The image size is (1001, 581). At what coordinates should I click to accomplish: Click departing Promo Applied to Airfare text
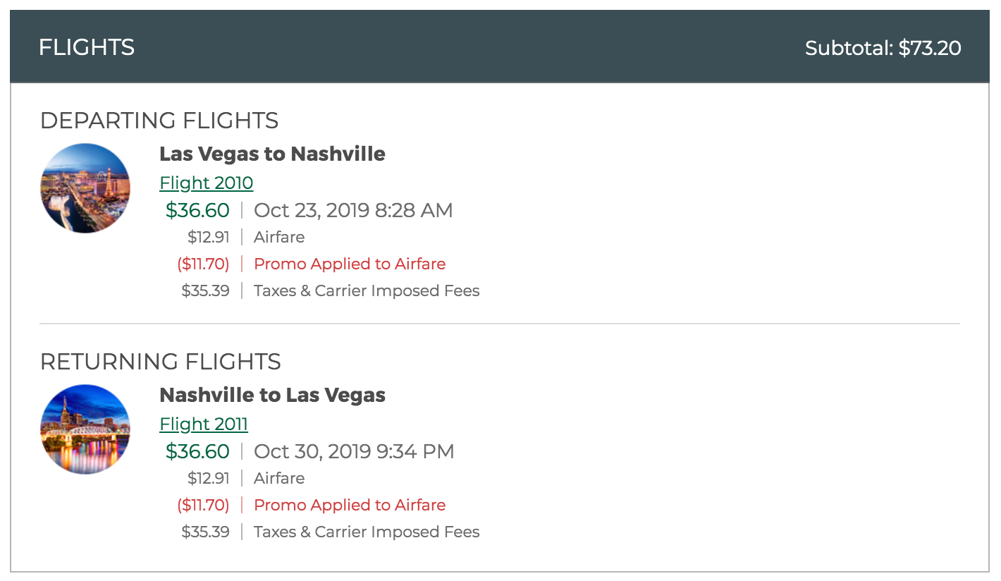tap(350, 264)
